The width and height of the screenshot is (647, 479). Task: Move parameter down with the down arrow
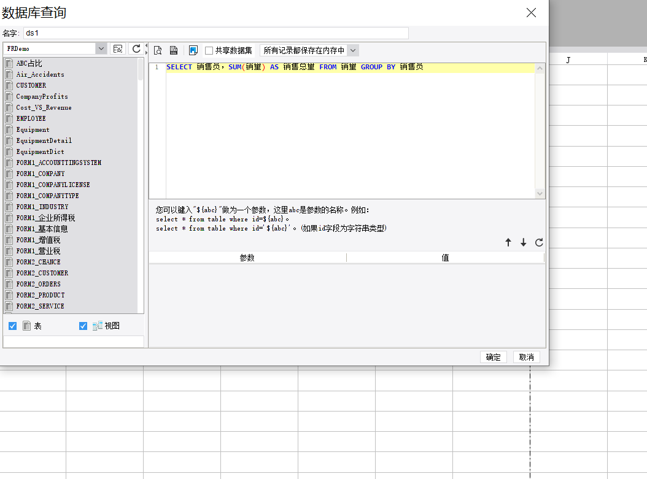point(523,242)
